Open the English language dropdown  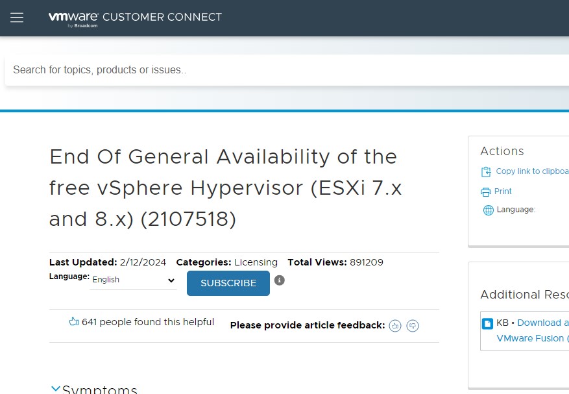pyautogui.click(x=132, y=280)
